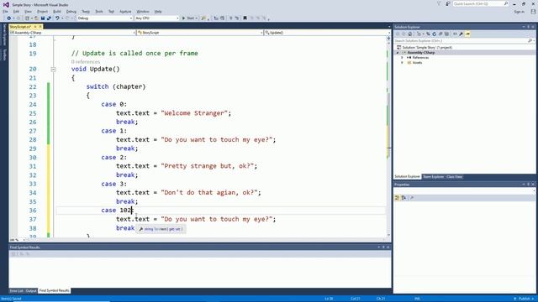Collapse the Assembly-CSharp project node
This screenshot has height=302, width=538.
pyautogui.click(x=398, y=52)
